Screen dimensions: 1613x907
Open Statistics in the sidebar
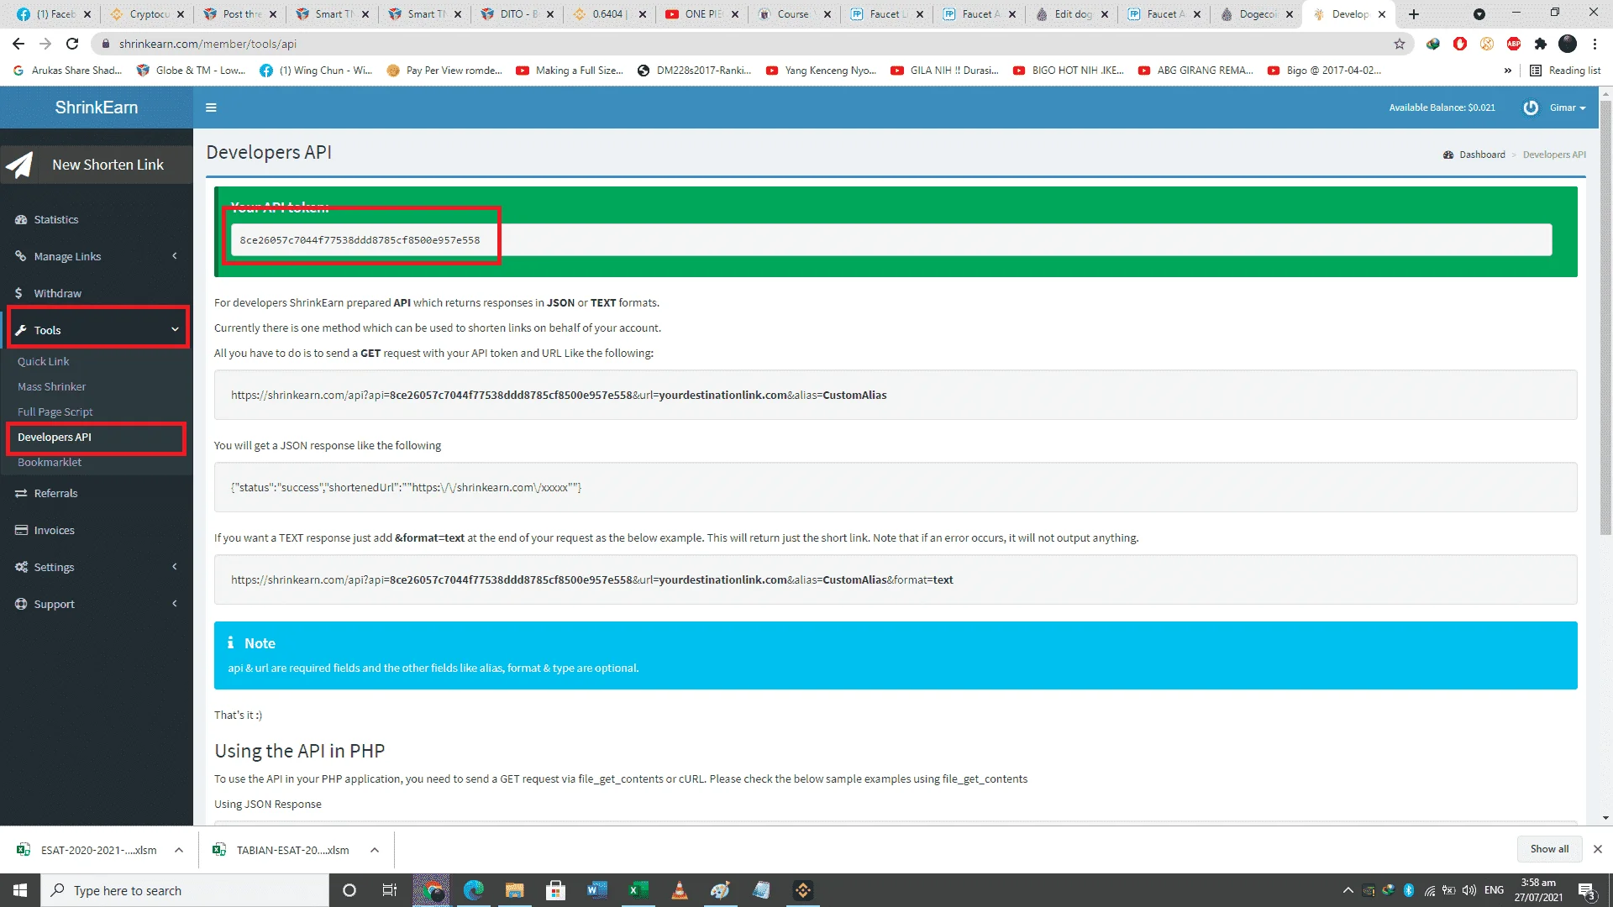(56, 219)
